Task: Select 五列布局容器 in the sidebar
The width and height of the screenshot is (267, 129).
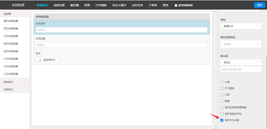Action: click(x=15, y=51)
